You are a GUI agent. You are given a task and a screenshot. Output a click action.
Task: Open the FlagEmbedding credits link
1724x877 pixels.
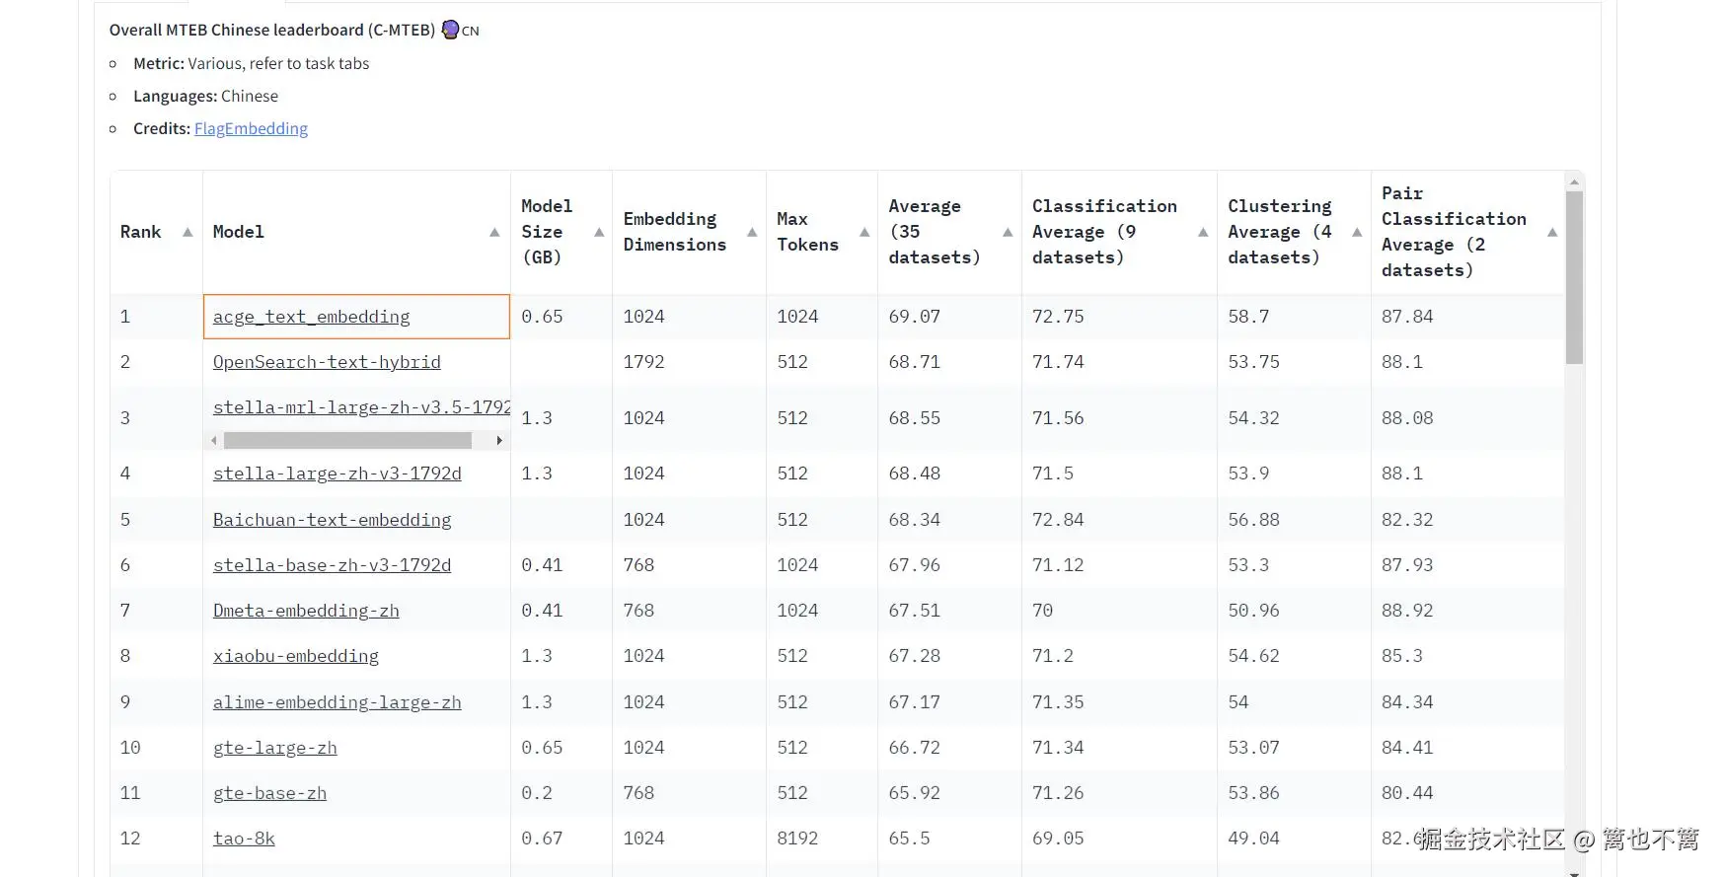click(251, 128)
